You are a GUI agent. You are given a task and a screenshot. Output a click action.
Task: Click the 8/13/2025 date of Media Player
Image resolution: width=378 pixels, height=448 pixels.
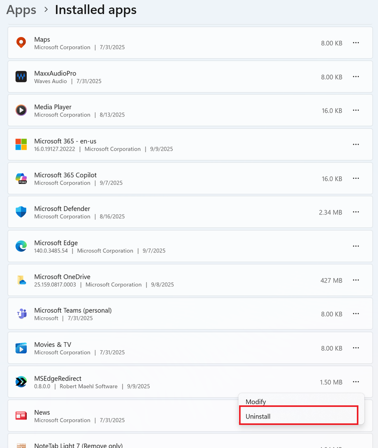click(112, 115)
